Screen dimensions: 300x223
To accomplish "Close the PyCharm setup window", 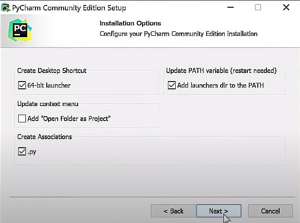I will click(286, 8).
